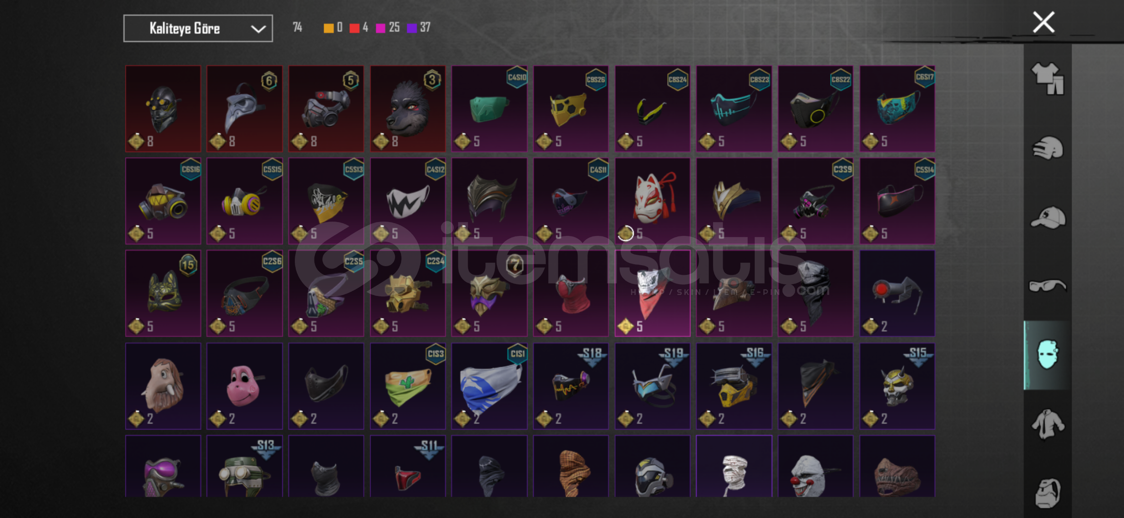The image size is (1124, 518).
Task: Choose the C4S10 green mask item
Action: (x=489, y=109)
